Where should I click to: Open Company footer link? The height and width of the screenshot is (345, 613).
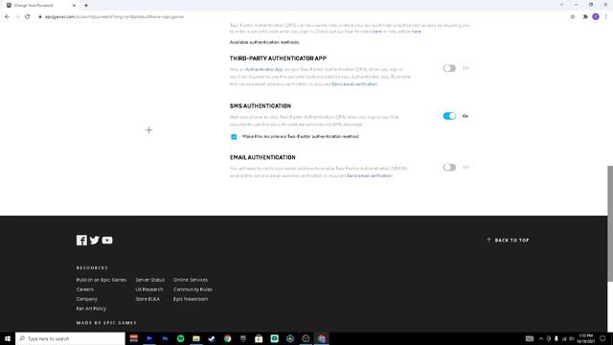point(87,299)
